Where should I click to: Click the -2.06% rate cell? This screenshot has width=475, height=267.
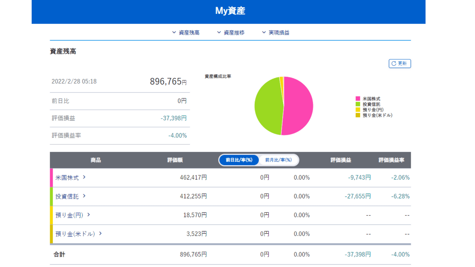click(x=400, y=178)
